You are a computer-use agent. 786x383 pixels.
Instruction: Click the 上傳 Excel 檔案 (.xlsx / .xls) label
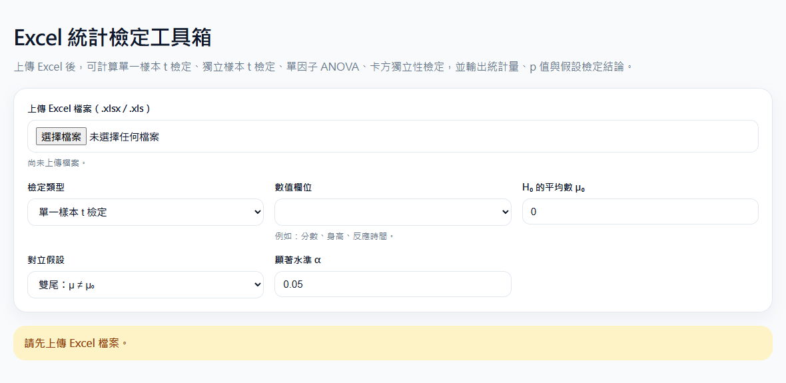[89, 109]
